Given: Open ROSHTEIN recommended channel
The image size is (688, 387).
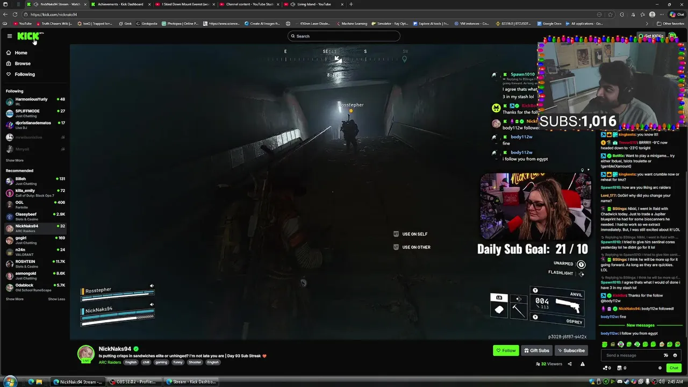Looking at the screenshot, I should 35,263.
